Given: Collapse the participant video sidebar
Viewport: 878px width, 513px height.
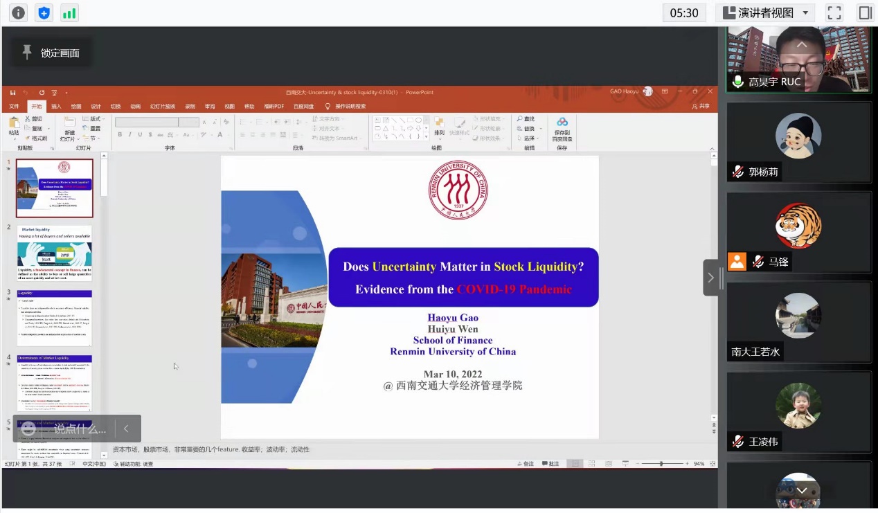Looking at the screenshot, I should tap(710, 278).
